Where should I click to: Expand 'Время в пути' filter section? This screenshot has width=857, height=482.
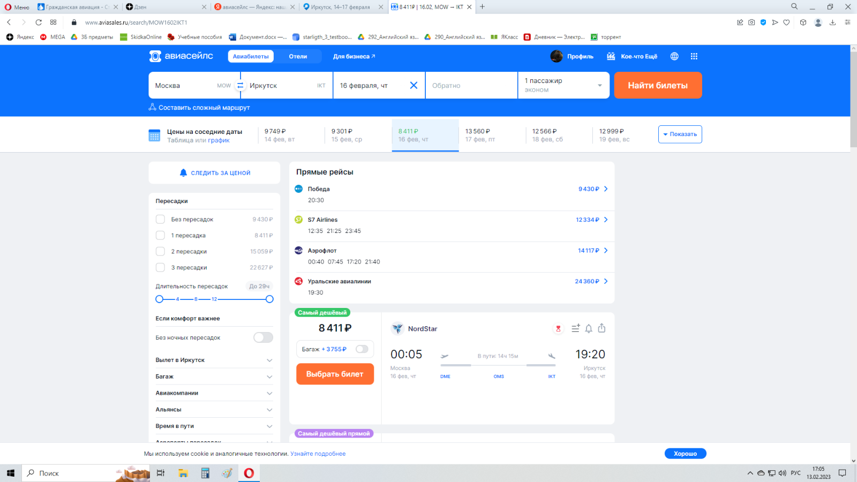point(214,426)
